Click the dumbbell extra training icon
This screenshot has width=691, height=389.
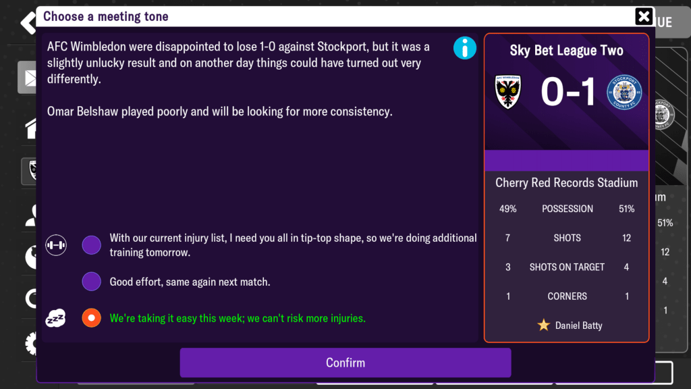pyautogui.click(x=56, y=245)
